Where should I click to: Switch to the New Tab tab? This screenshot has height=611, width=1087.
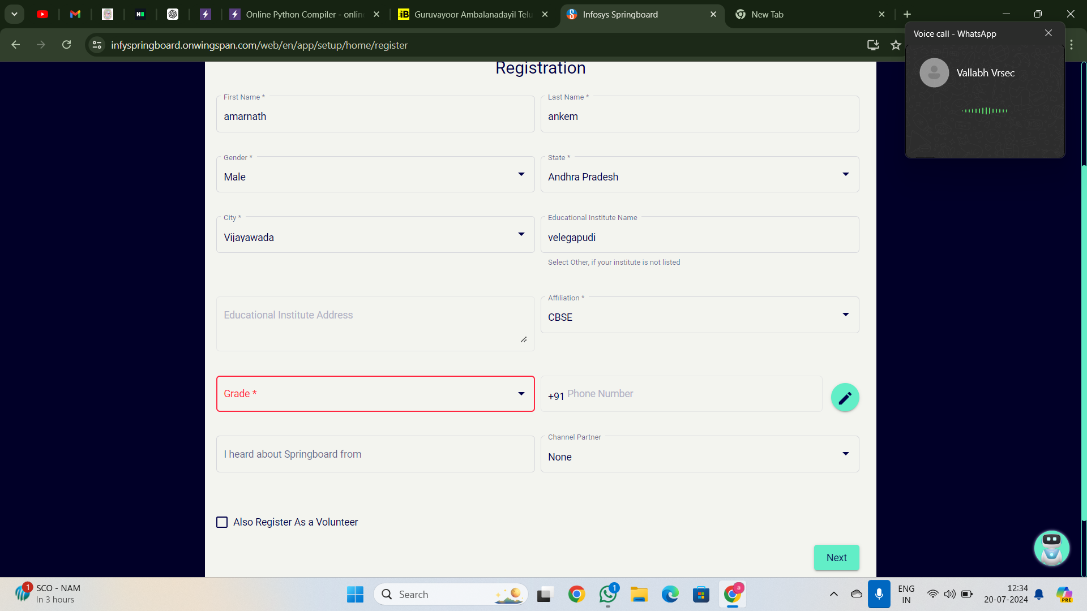(x=811, y=14)
